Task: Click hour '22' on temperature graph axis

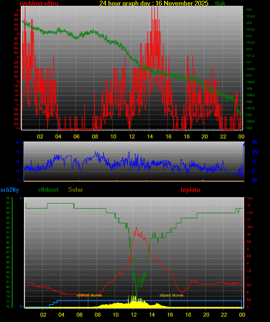Action: pyautogui.click(x=223, y=315)
